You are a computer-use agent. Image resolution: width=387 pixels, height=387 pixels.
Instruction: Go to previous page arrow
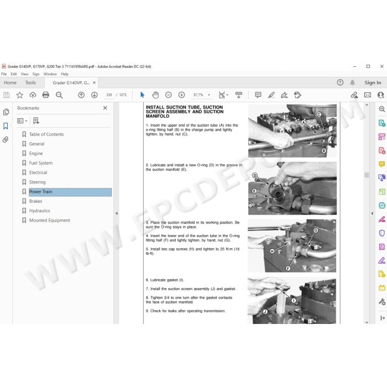pyautogui.click(x=81, y=95)
